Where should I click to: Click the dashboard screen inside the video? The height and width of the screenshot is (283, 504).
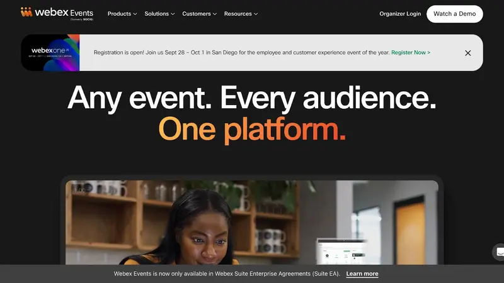pyautogui.click(x=341, y=251)
